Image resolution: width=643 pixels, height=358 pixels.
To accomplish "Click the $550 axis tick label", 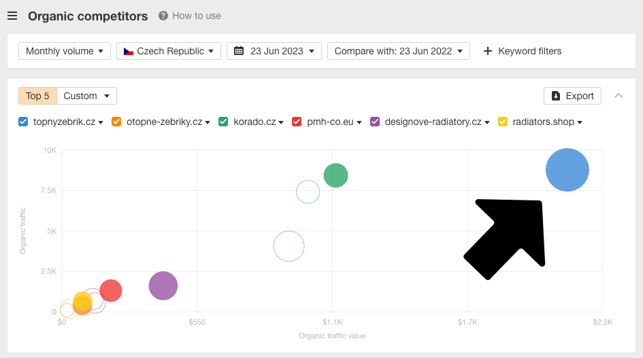I will [197, 323].
